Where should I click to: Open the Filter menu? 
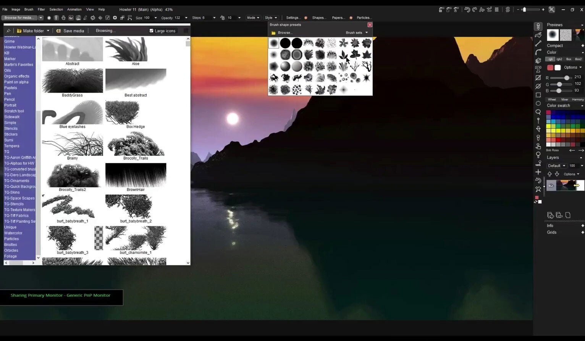point(41,10)
